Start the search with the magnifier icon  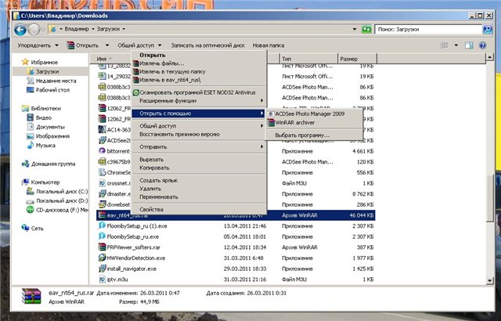click(487, 29)
